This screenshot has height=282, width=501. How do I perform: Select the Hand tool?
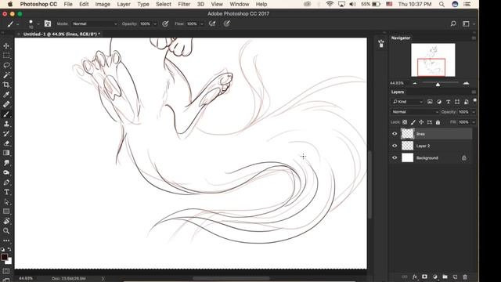[6, 221]
